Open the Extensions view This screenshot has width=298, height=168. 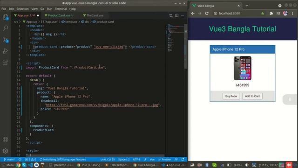6,62
